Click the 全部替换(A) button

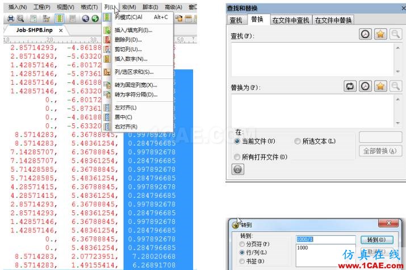click(x=380, y=151)
